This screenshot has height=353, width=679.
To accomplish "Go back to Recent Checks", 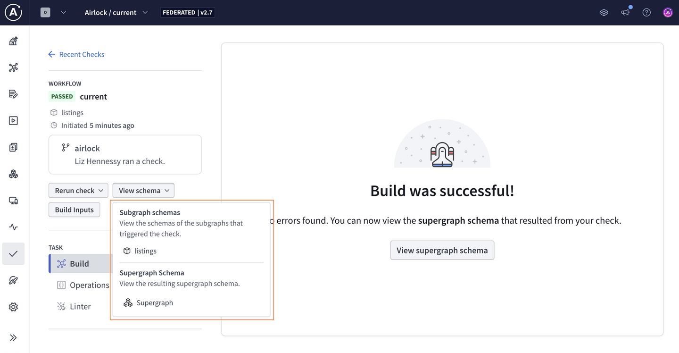I will [76, 54].
